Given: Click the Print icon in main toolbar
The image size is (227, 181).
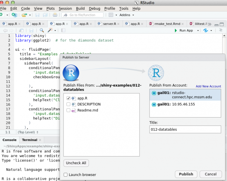Looking at the screenshot, I should (x=55, y=15).
